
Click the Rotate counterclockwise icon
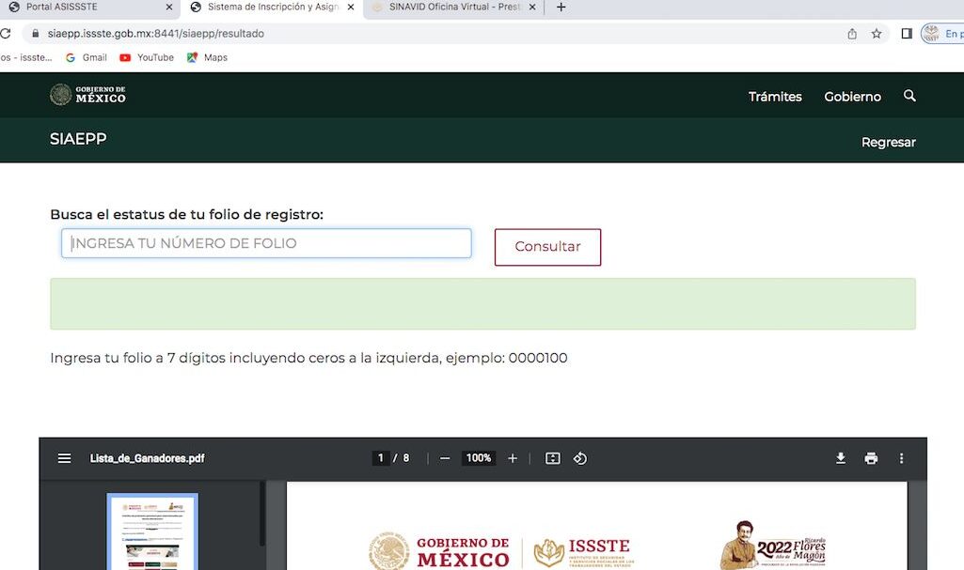click(x=580, y=458)
